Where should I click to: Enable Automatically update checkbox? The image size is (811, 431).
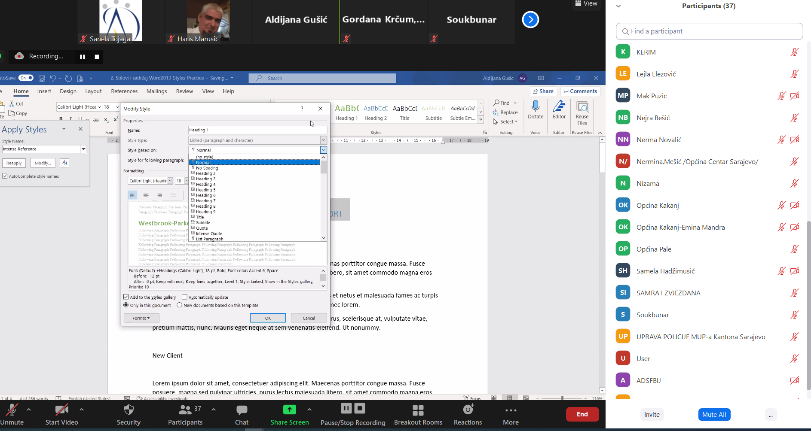click(184, 297)
